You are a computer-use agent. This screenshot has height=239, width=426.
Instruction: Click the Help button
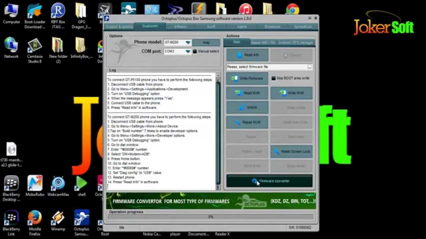206,42
